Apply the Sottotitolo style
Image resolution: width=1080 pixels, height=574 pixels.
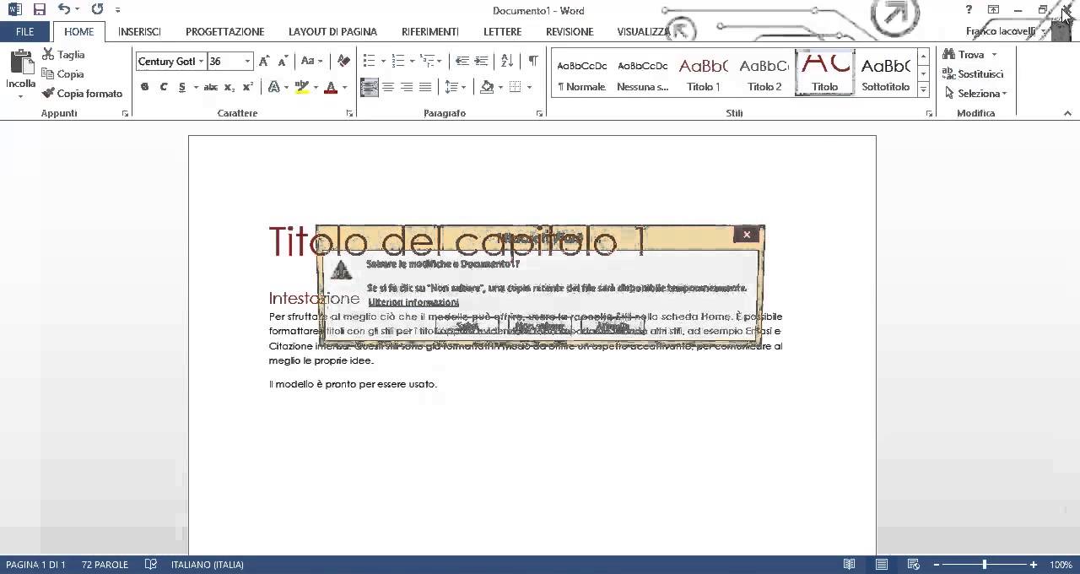point(886,73)
